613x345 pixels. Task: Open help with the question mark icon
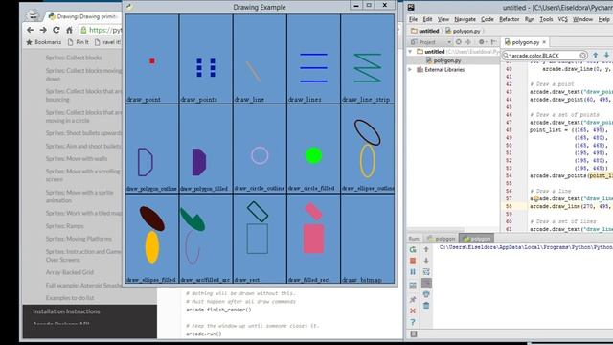coord(413,322)
